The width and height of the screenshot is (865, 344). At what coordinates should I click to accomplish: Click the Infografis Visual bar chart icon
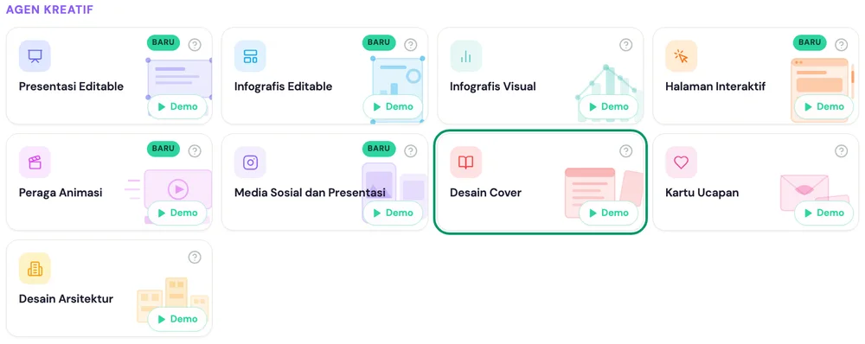pyautogui.click(x=466, y=55)
